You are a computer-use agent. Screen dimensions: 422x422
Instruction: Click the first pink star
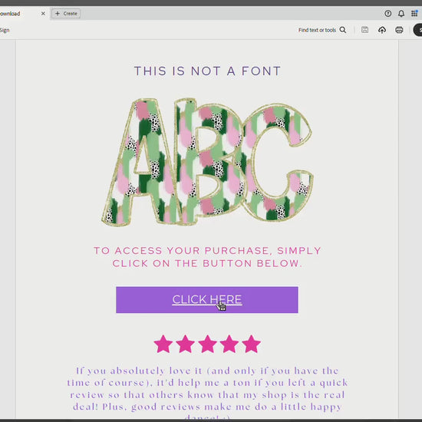[x=163, y=344]
